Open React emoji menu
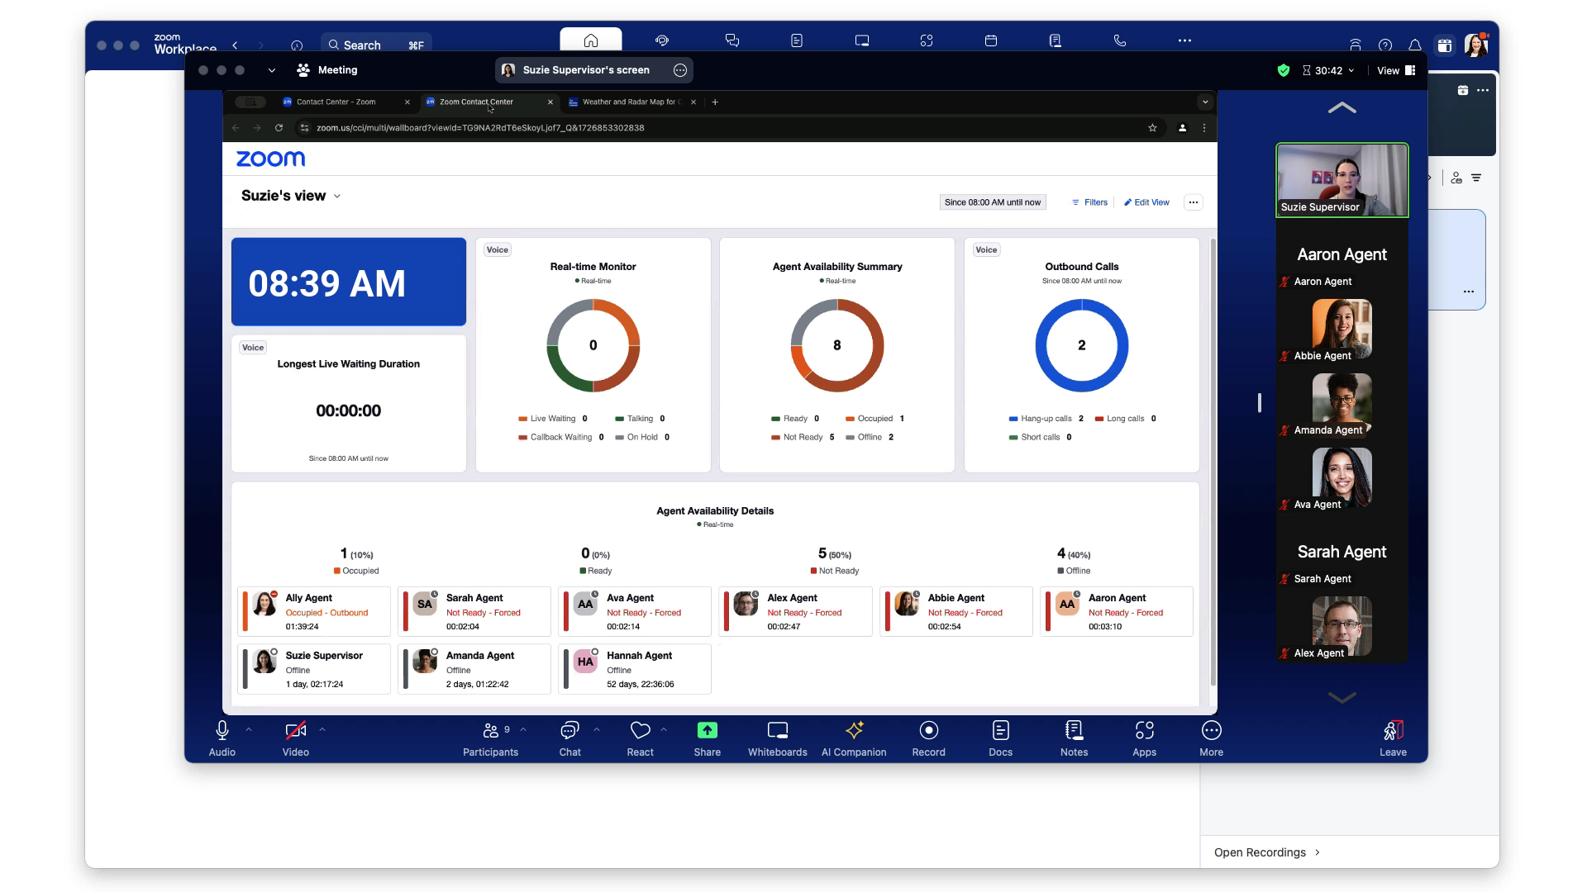The image size is (1587, 892). [641, 738]
